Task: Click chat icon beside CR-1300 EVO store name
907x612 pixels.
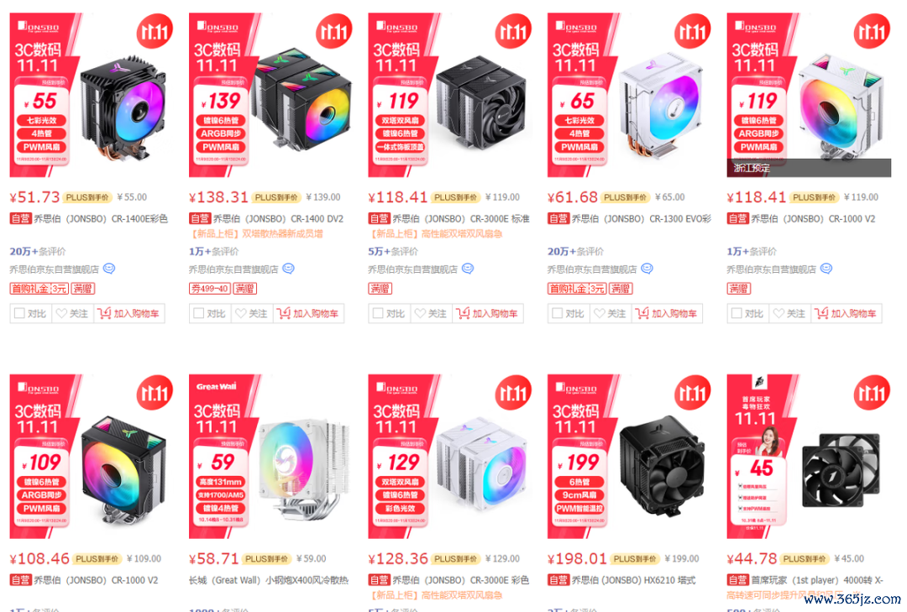Action: click(647, 269)
